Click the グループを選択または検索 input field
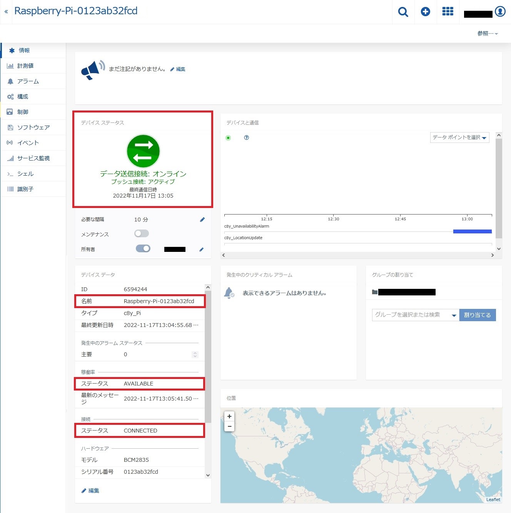This screenshot has height=513, width=511. [x=410, y=315]
